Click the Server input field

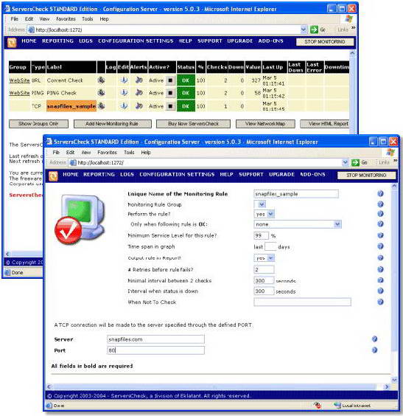[155, 339]
